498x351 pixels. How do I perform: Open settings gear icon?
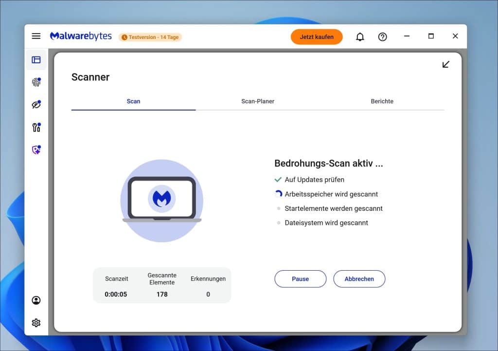click(36, 323)
